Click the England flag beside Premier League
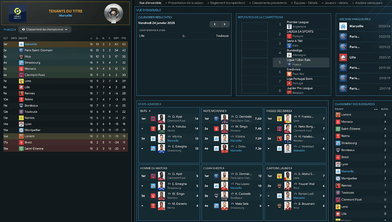The height and width of the screenshot is (222, 392). (x=289, y=27)
